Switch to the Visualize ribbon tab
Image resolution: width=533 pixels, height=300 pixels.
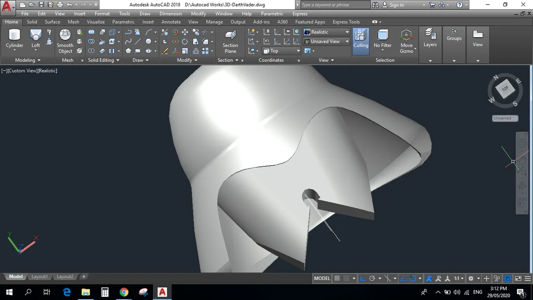point(96,22)
